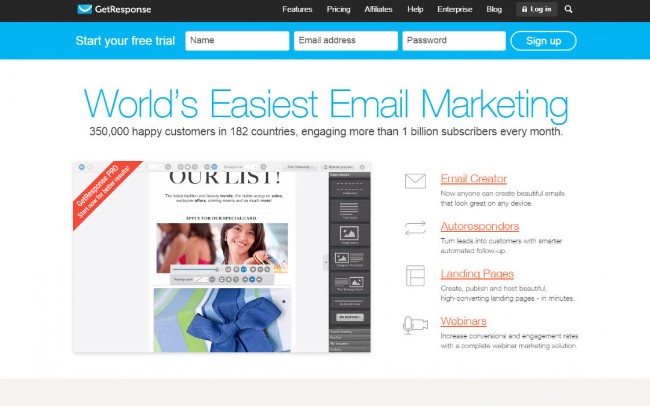
Task: Focus the Name input field
Action: tap(237, 41)
